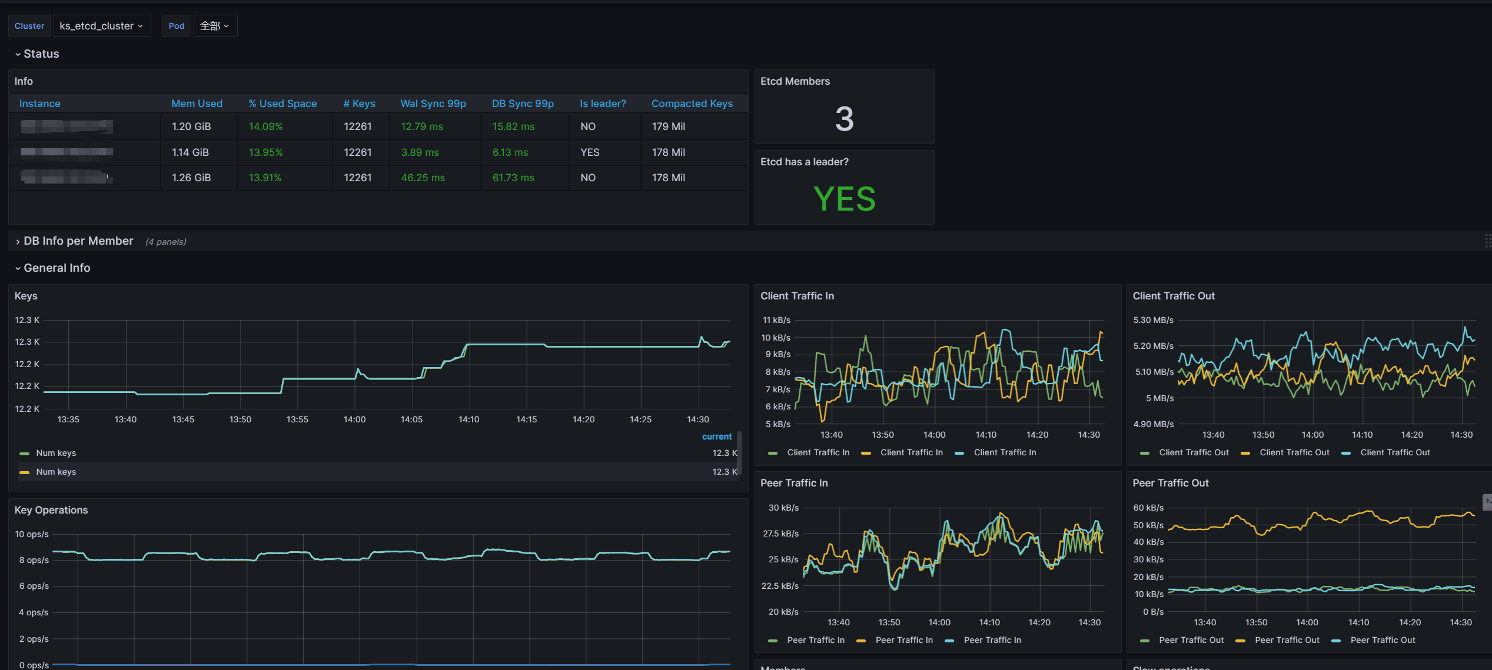The width and height of the screenshot is (1492, 670).
Task: Toggle yellow Client Traffic In series label
Action: click(911, 452)
